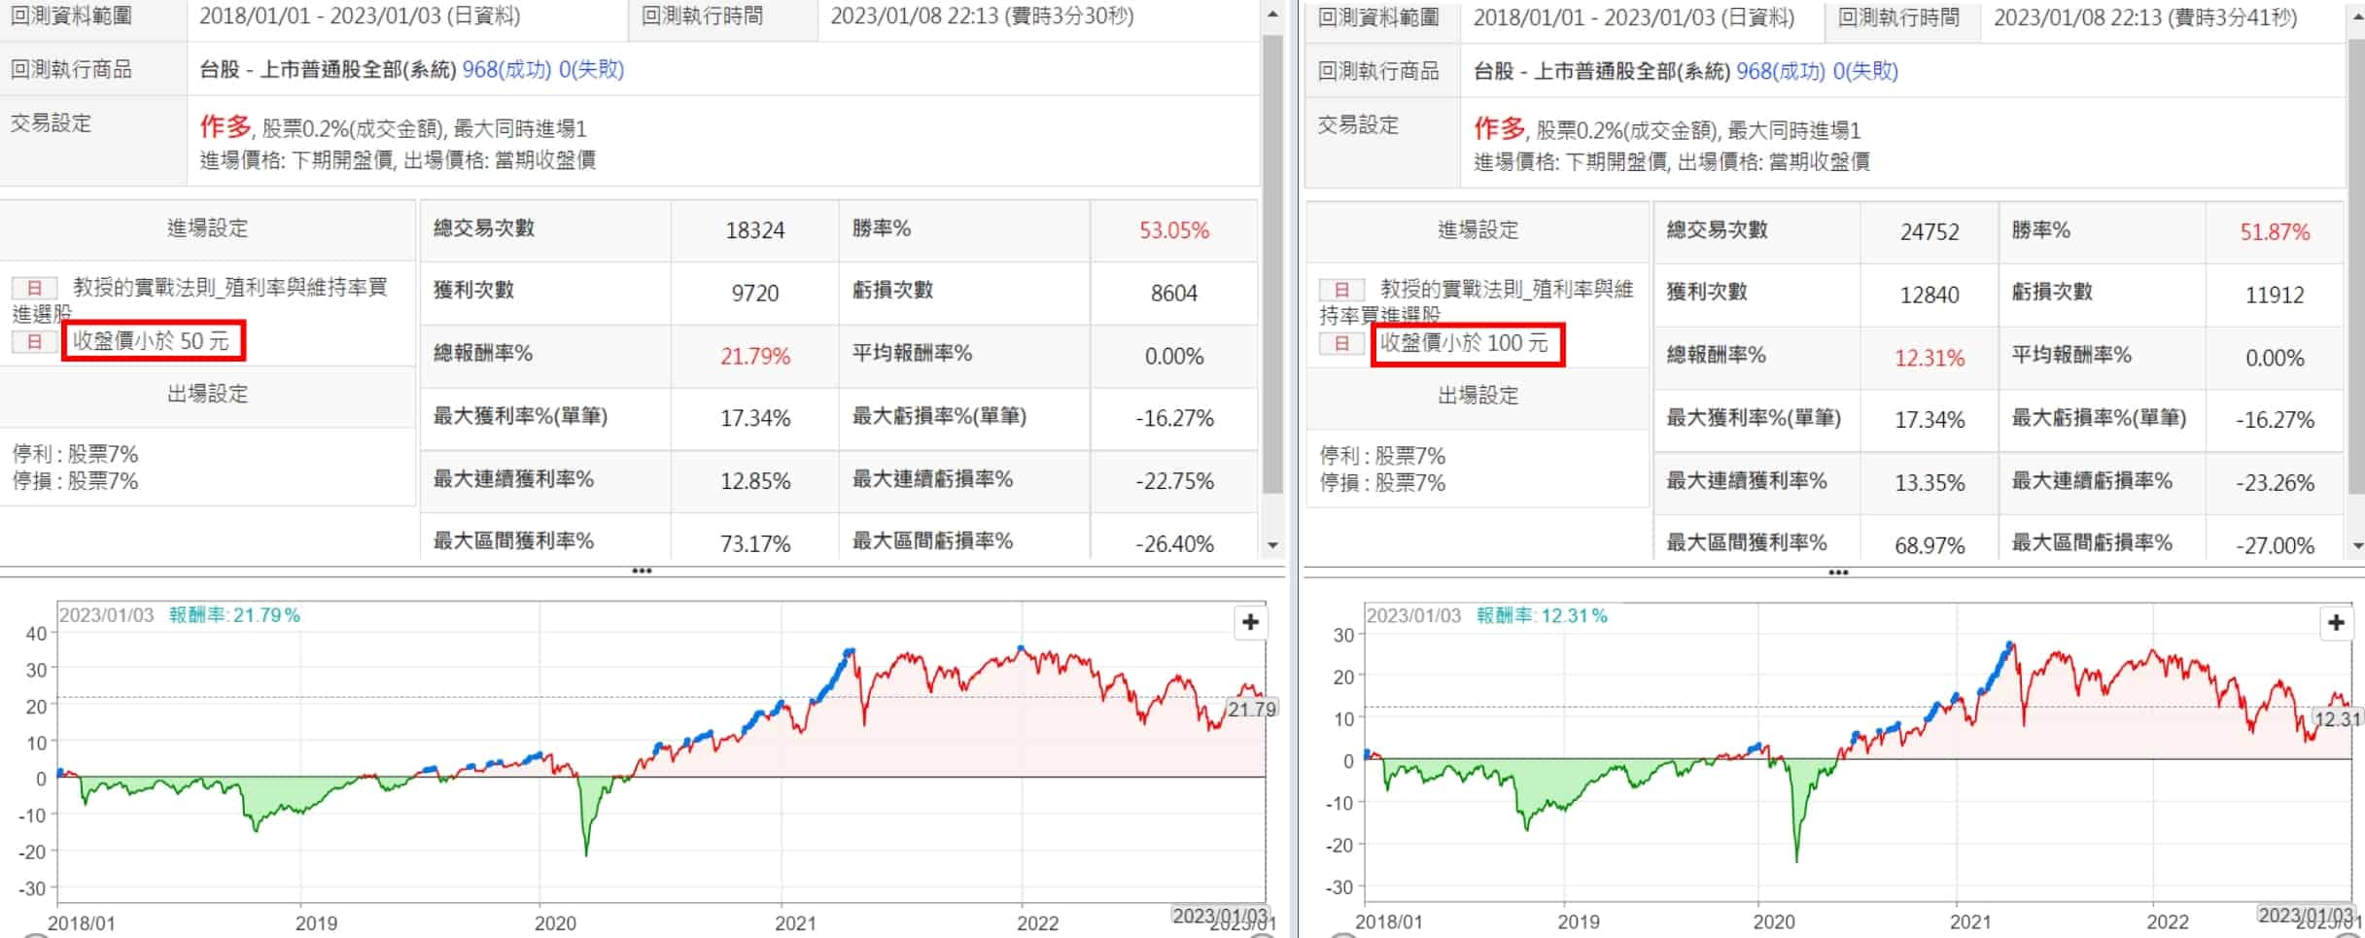Click the plus icon on left return chart
Viewport: 2365px width, 938px height.
pyautogui.click(x=1250, y=622)
